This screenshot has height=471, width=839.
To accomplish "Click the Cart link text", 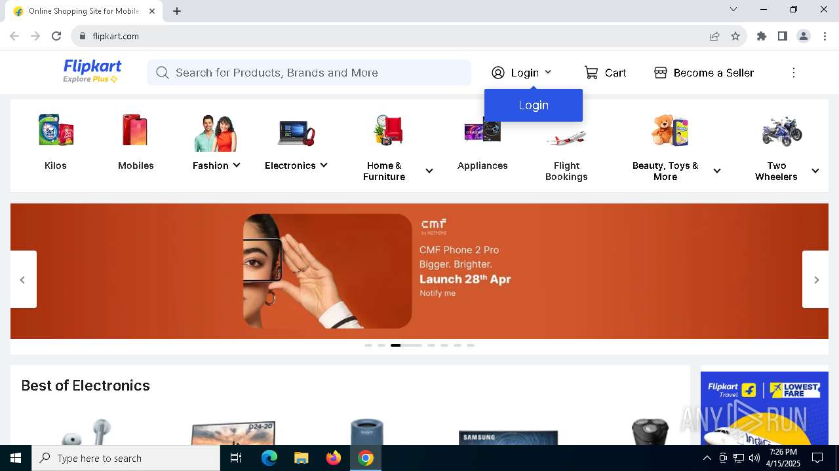I will click(x=615, y=73).
